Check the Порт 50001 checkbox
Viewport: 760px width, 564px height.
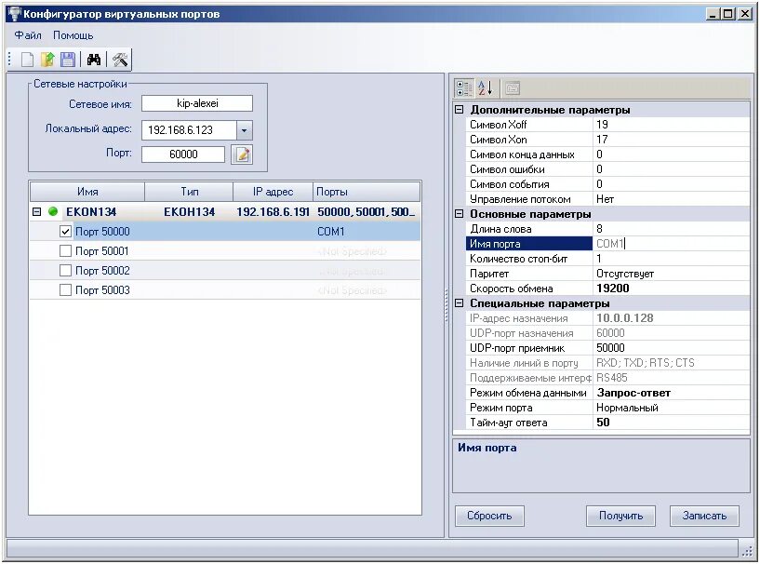65,251
